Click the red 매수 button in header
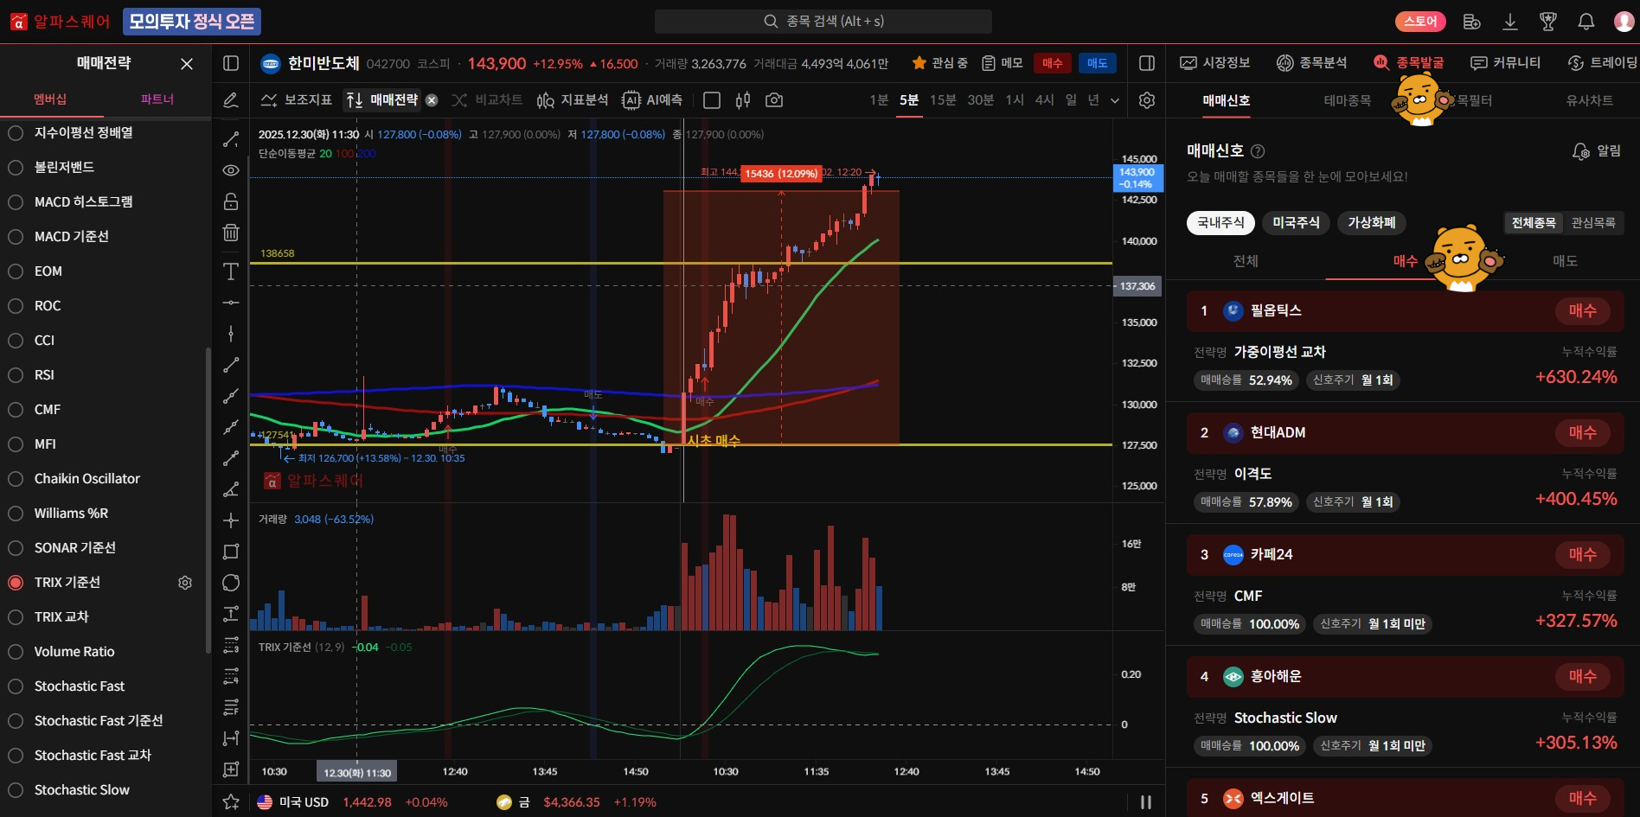 coord(1053,63)
